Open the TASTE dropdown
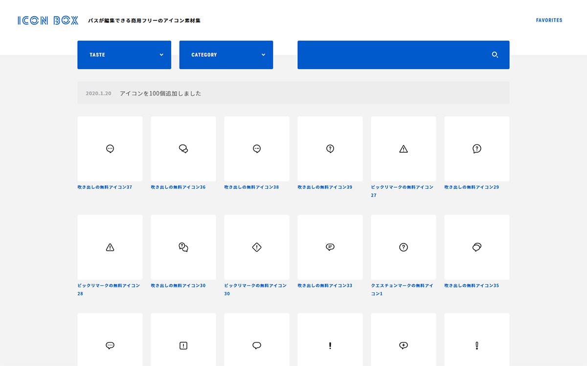 [124, 55]
